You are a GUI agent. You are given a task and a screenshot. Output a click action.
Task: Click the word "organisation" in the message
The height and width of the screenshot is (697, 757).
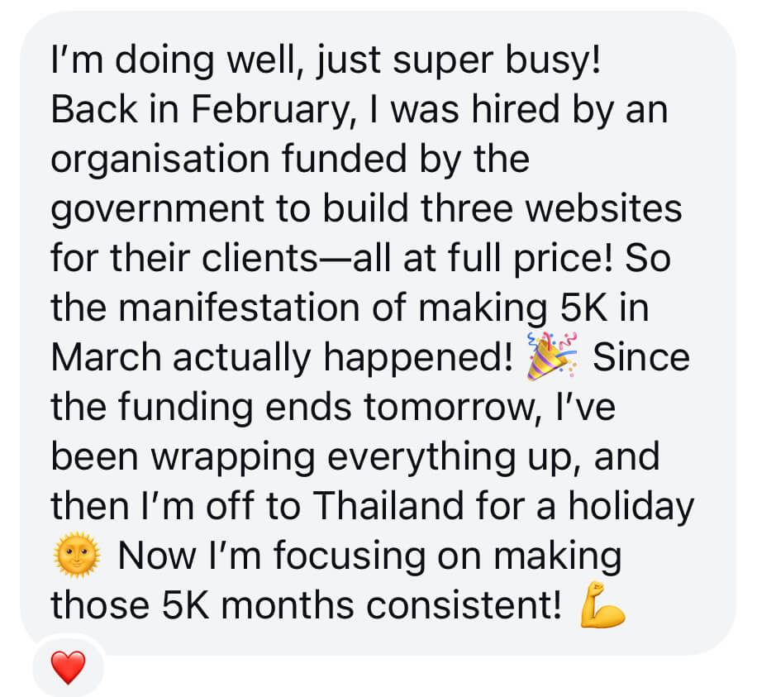[x=160, y=160]
